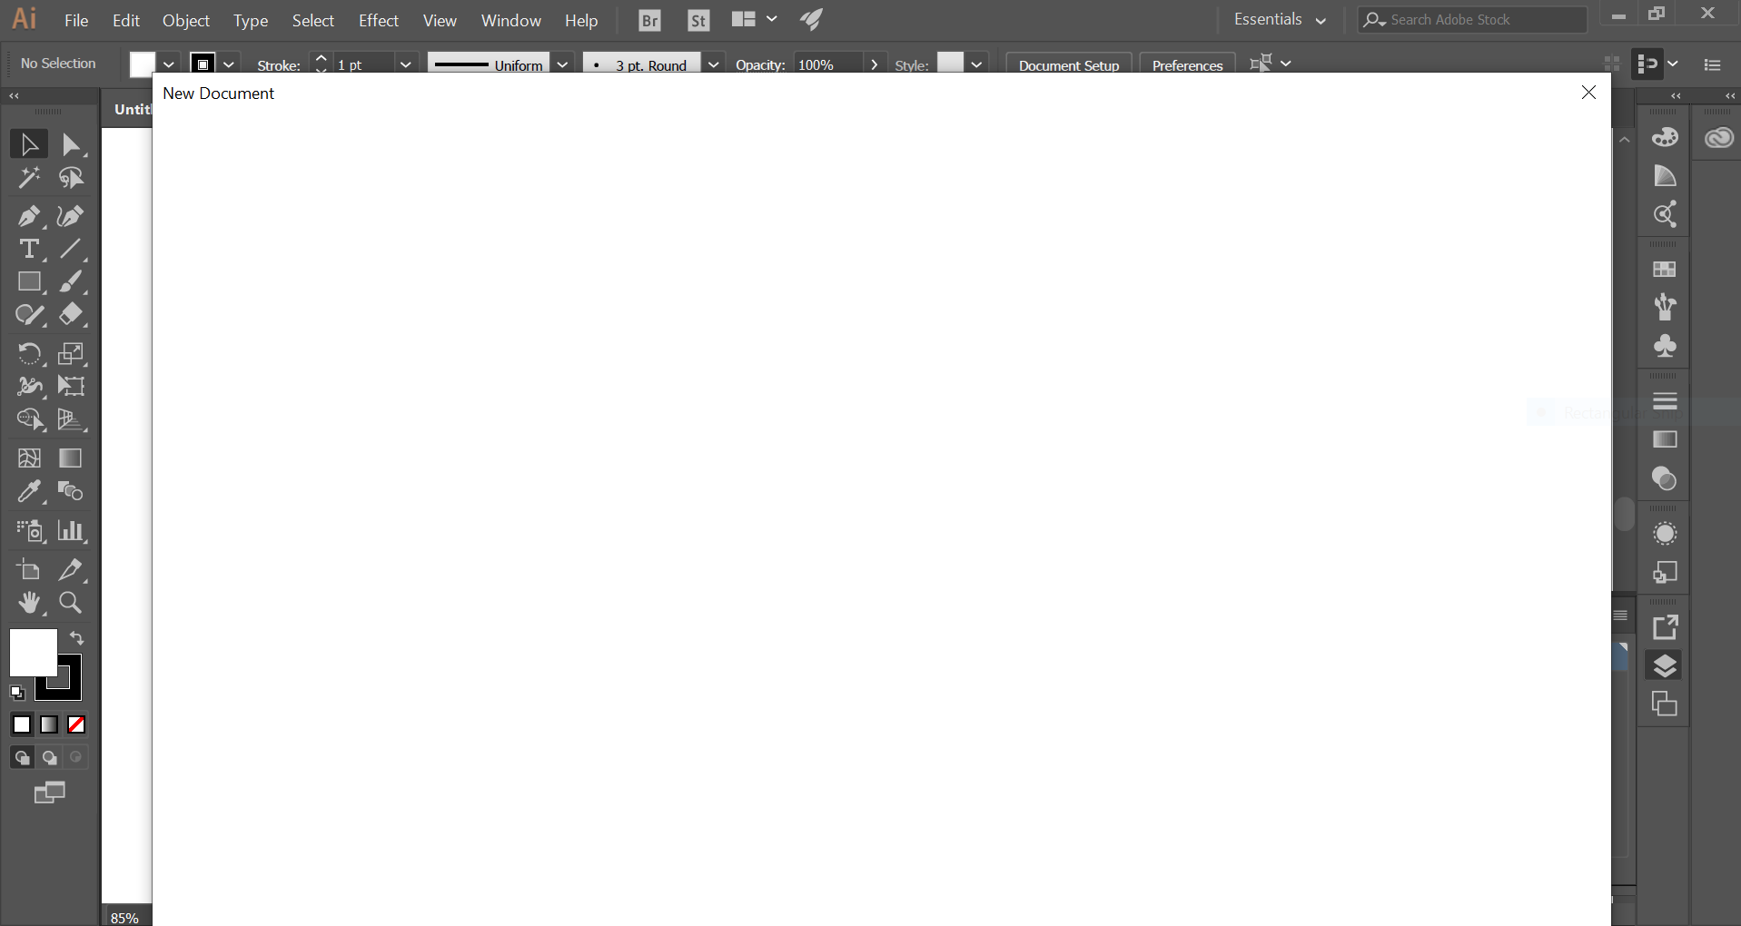This screenshot has height=926, width=1741.
Task: Collapse the right panel dock
Action: coord(1676,96)
